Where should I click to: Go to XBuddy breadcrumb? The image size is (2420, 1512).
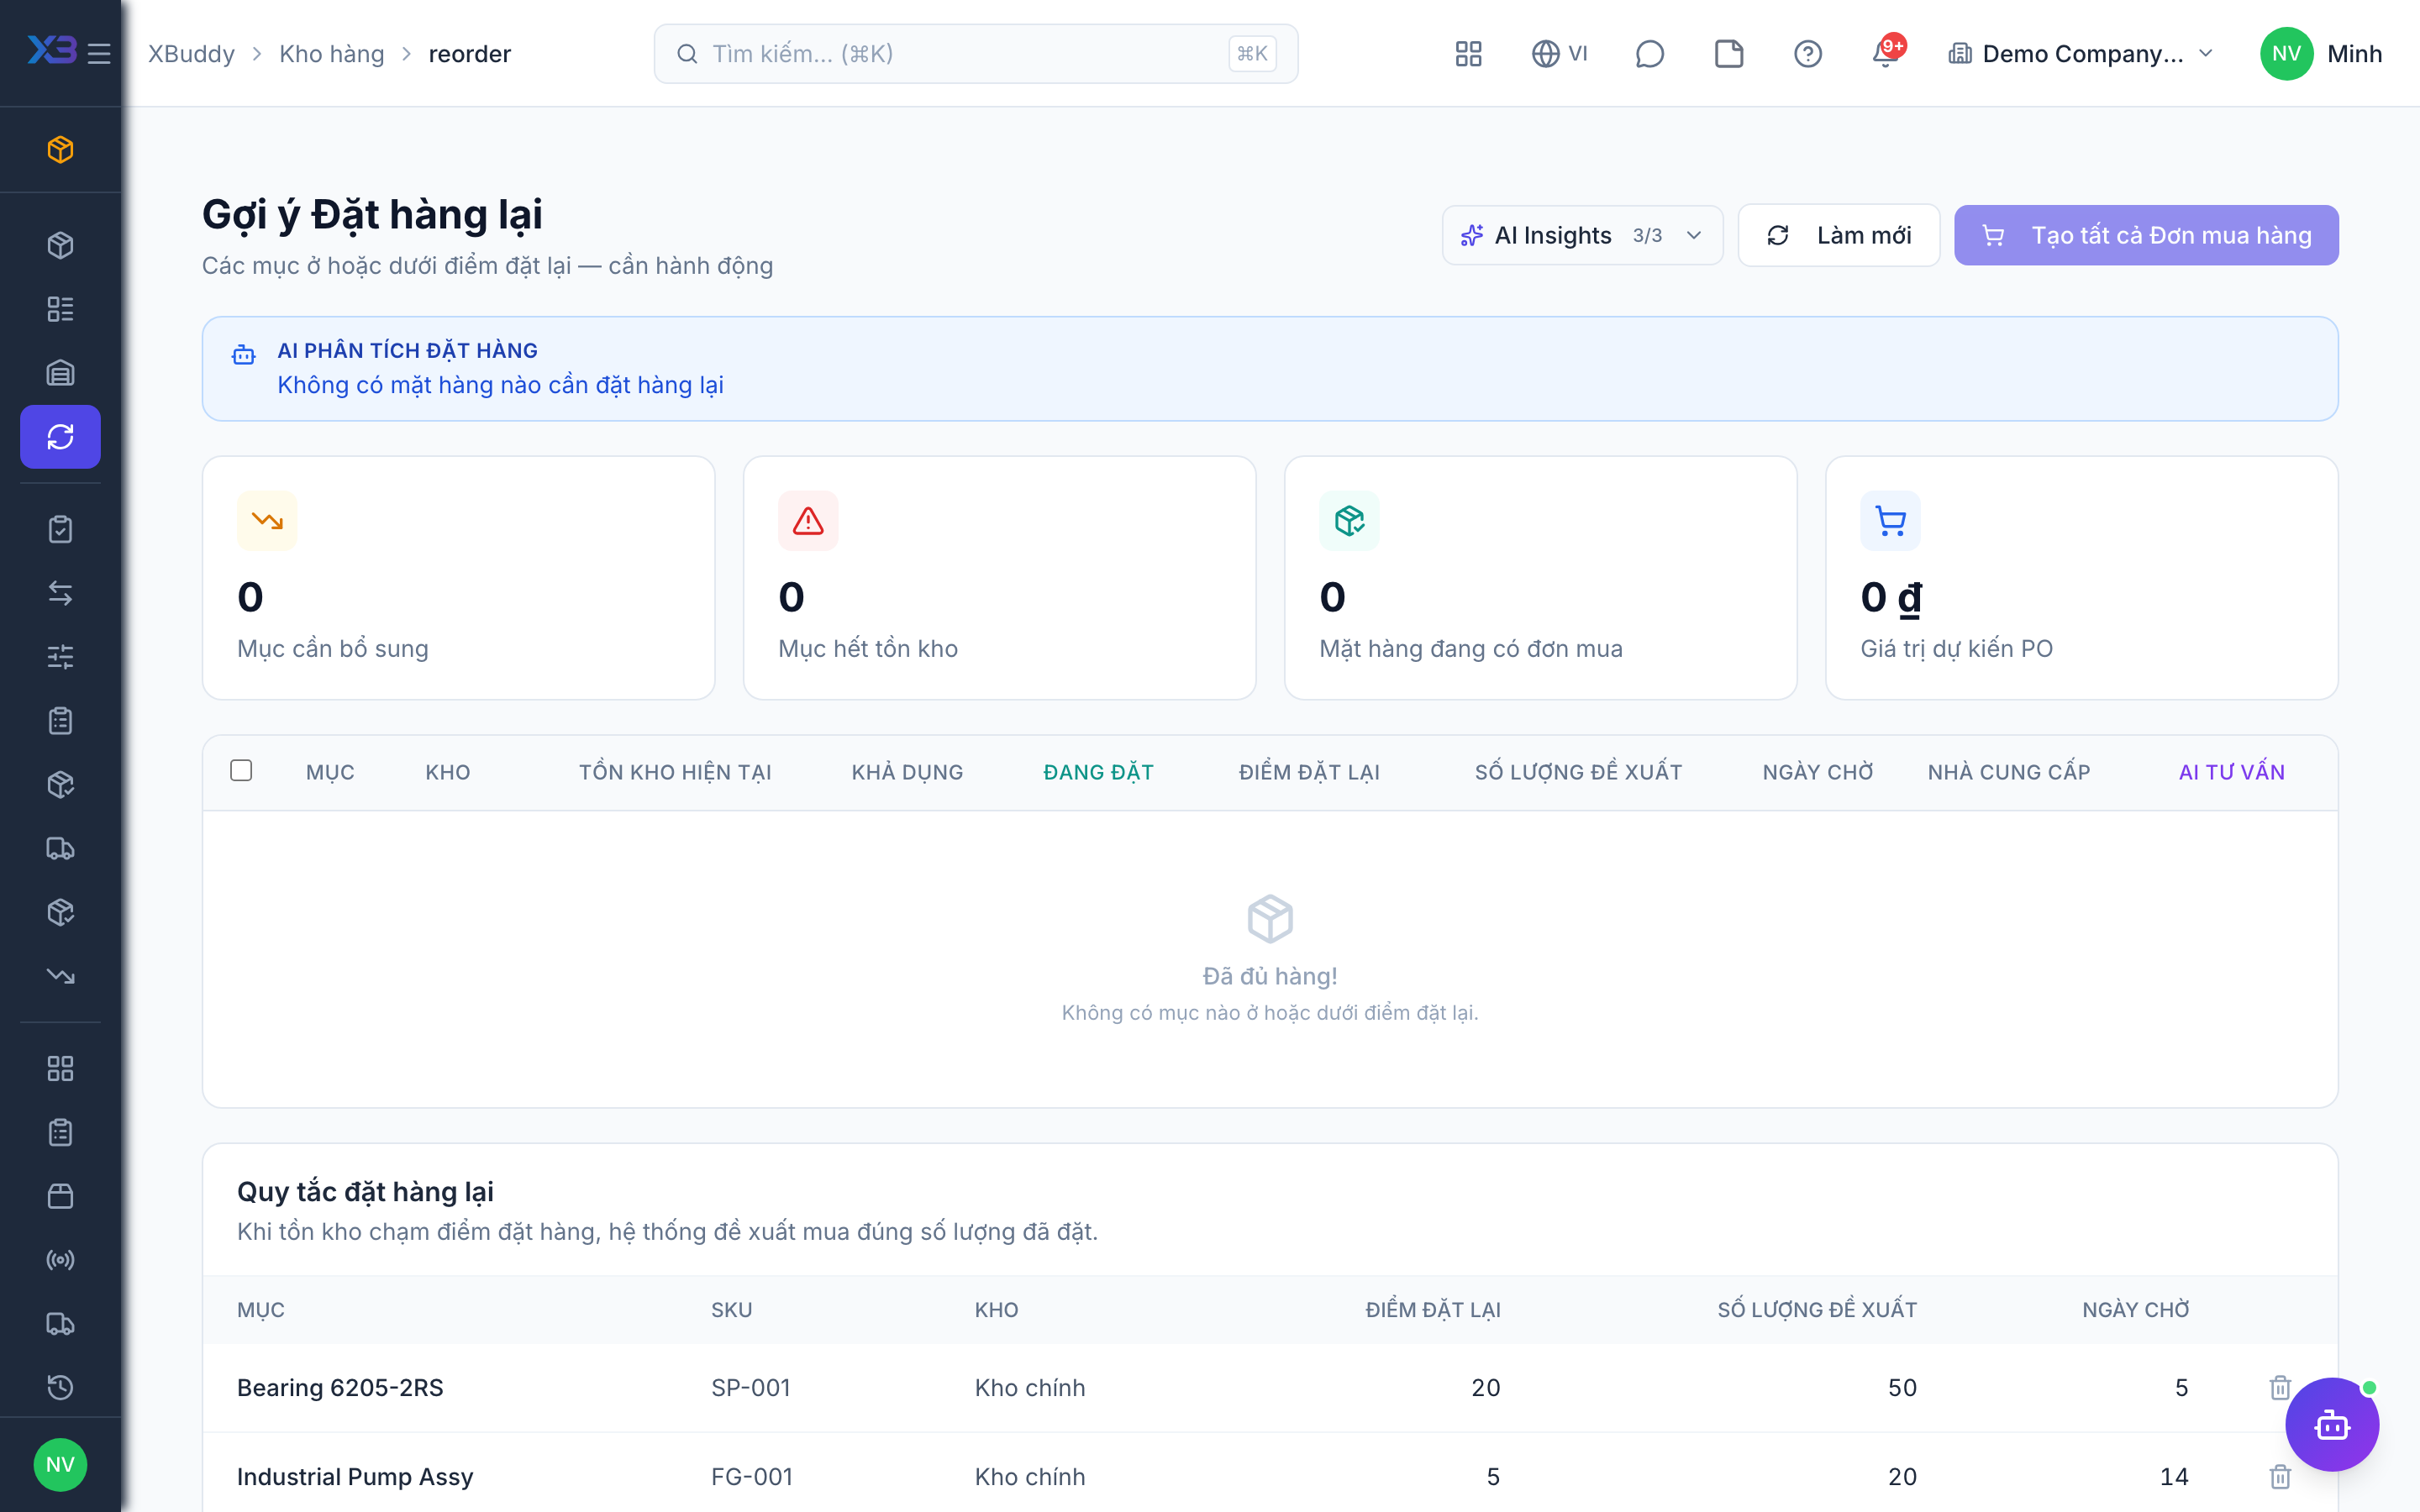pos(191,53)
